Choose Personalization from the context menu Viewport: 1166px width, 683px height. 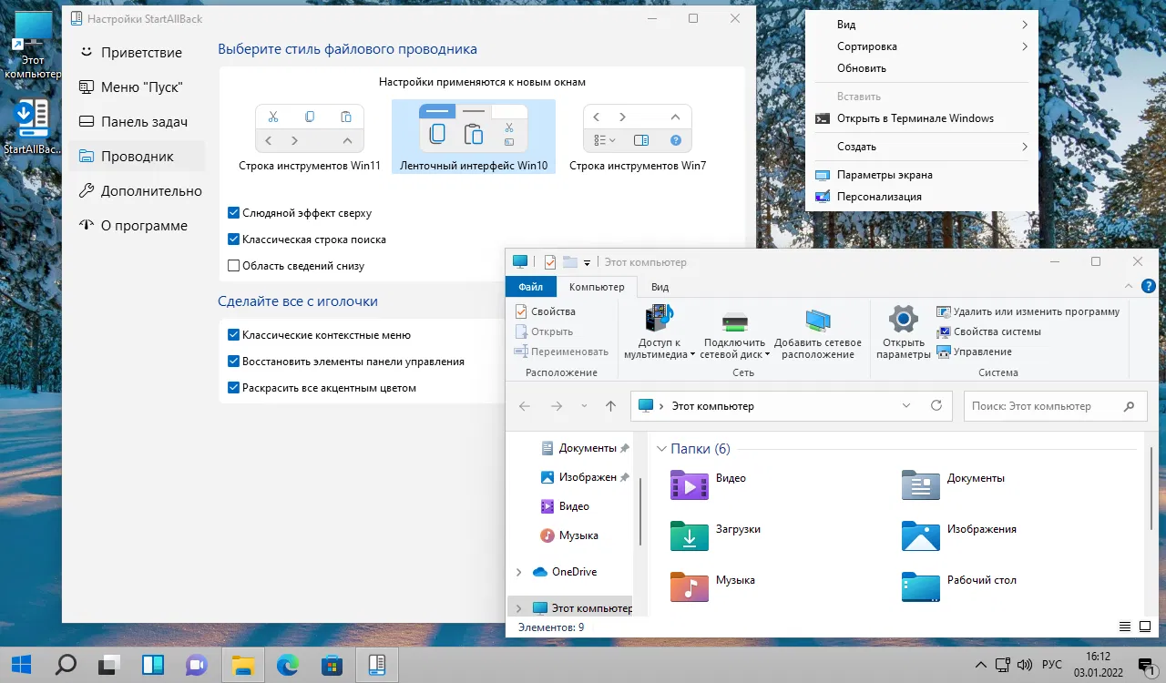879,197
